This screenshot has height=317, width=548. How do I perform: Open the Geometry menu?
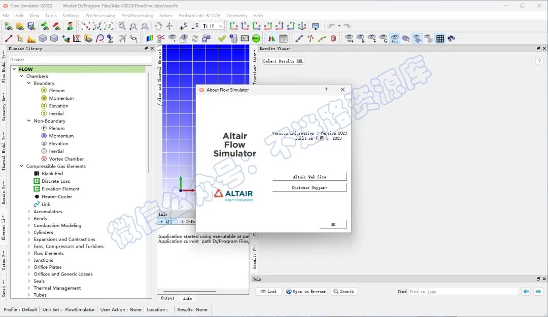click(236, 15)
